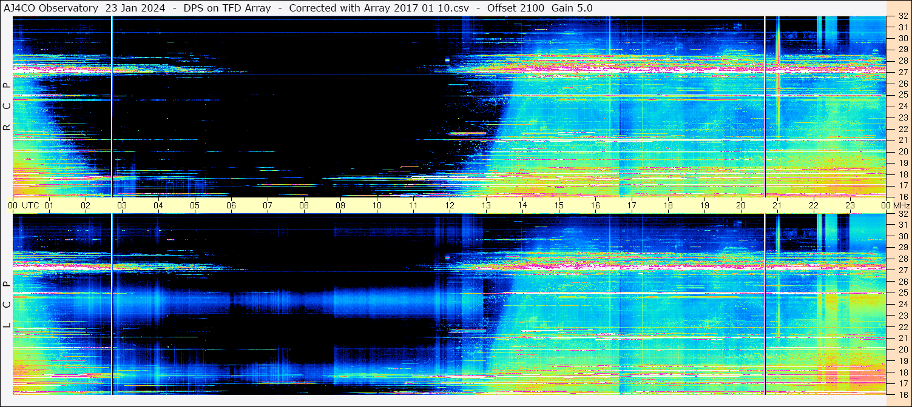The image size is (912, 407).
Task: Pick the 03 hour label on time axis
Action: [x=121, y=205]
